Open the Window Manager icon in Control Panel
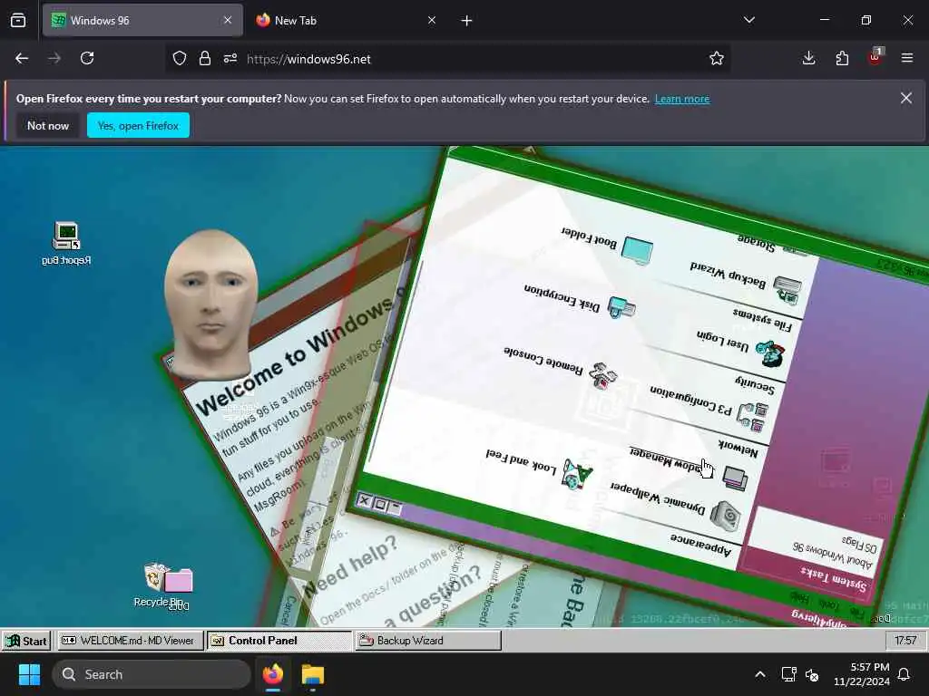Image resolution: width=929 pixels, height=696 pixels. coord(735,478)
